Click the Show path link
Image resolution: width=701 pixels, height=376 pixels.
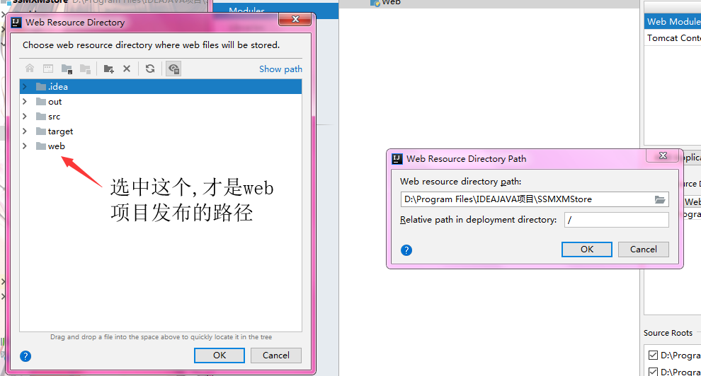pos(281,69)
